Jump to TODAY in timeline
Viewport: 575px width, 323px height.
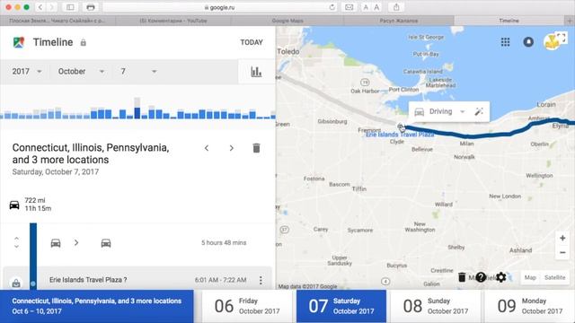coord(252,42)
